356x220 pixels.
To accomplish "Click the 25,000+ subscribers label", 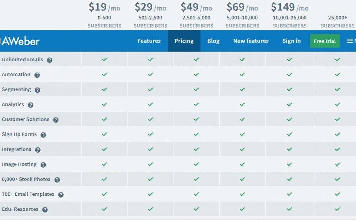I will [x=337, y=22].
